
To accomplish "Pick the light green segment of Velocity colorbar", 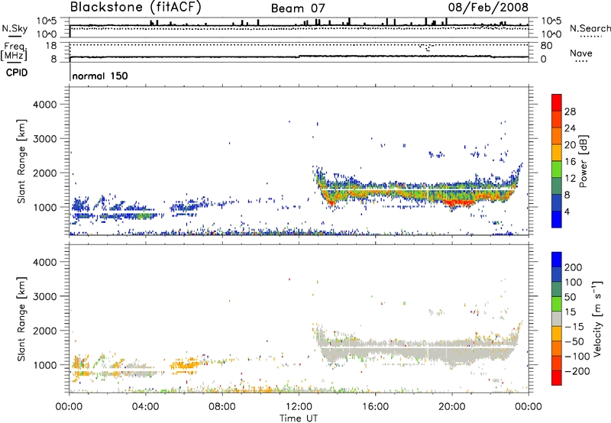I will point(557,304).
